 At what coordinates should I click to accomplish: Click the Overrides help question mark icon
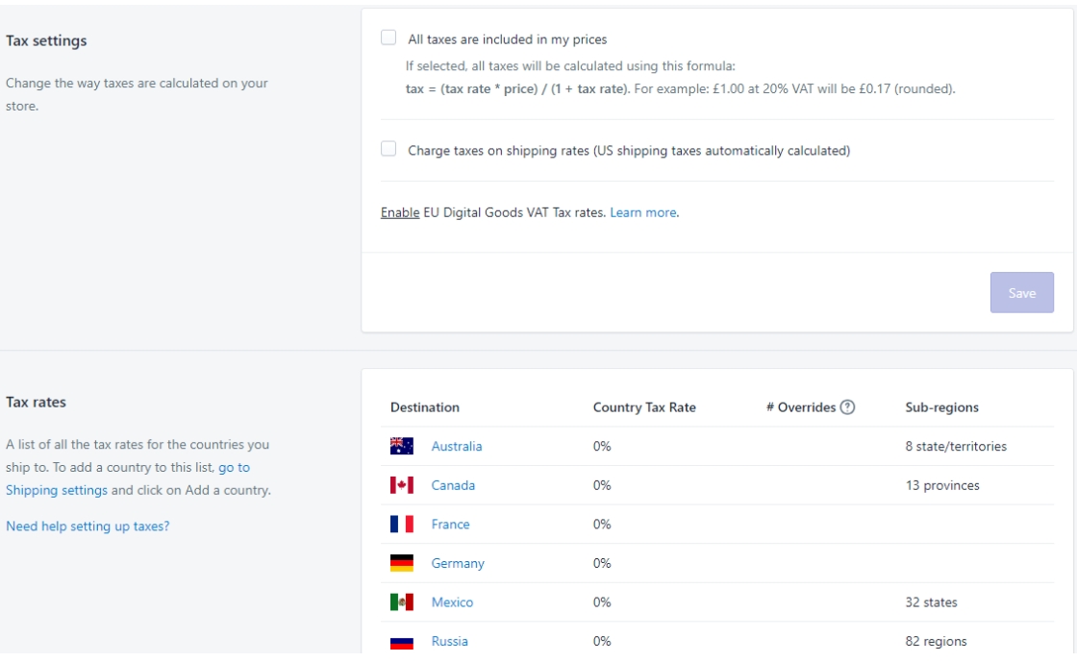coord(847,407)
